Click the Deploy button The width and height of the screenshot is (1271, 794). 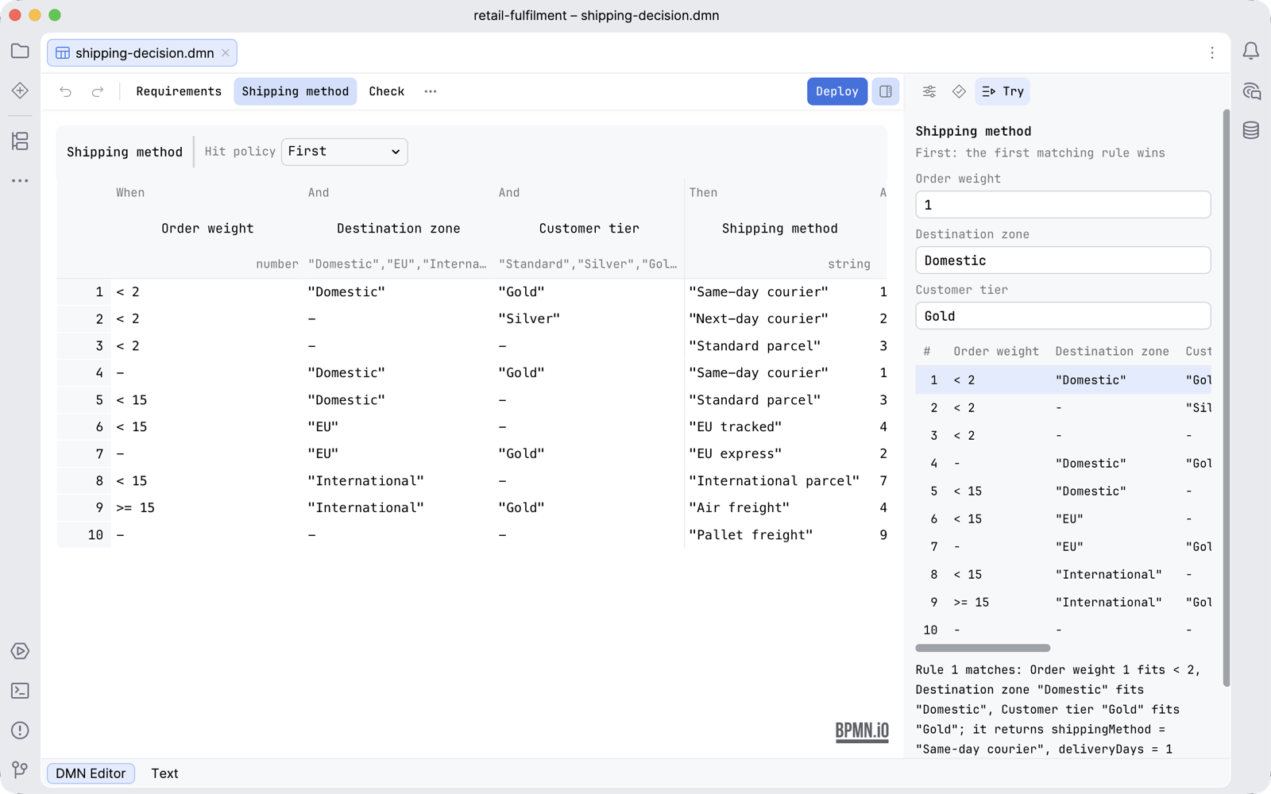[x=837, y=91]
